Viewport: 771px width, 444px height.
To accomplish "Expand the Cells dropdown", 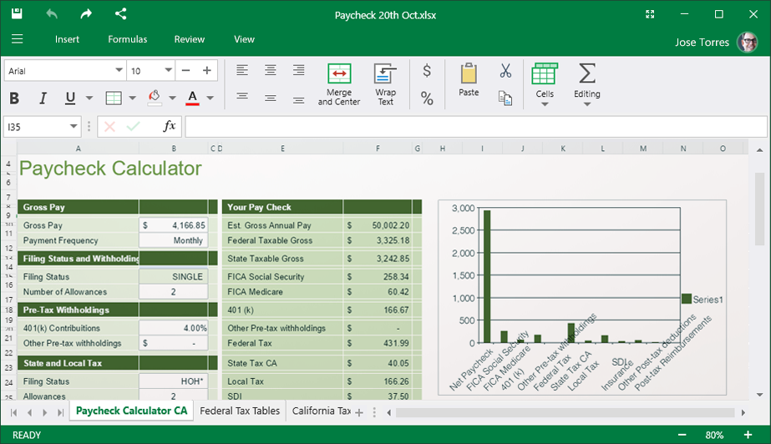I will coord(545,103).
